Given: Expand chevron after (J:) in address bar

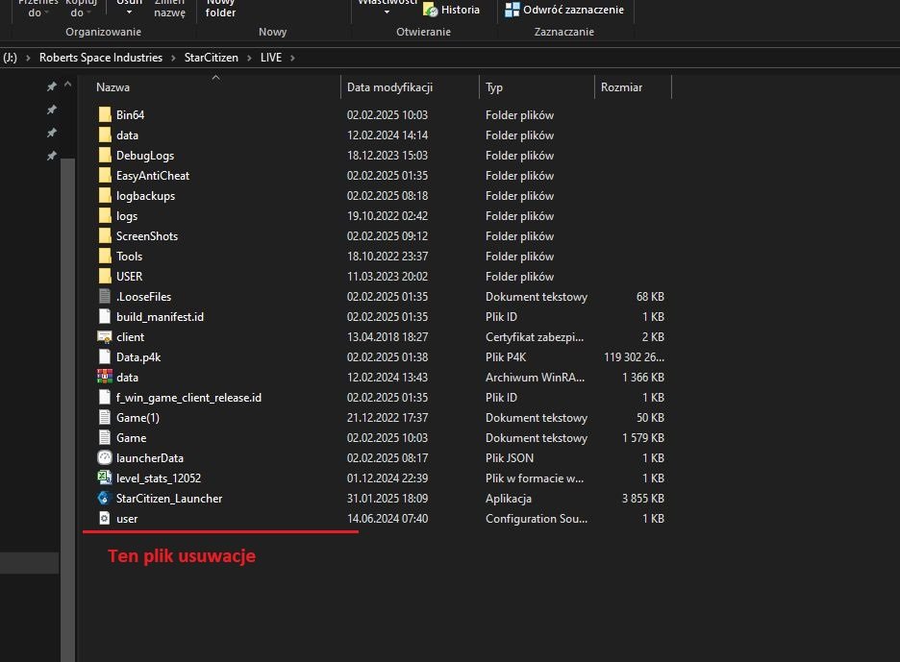Looking at the screenshot, I should click(28, 58).
